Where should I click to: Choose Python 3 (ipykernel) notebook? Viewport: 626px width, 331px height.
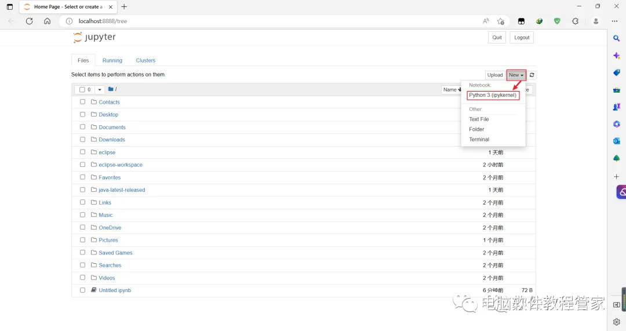tap(493, 95)
